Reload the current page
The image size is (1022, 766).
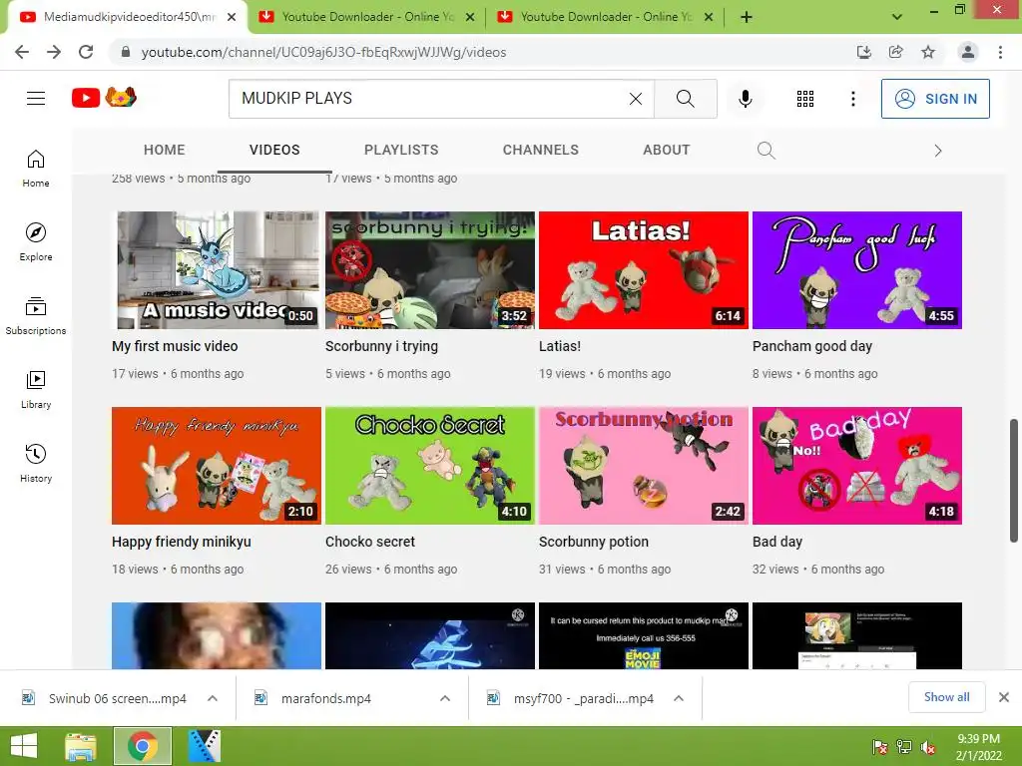(x=86, y=52)
